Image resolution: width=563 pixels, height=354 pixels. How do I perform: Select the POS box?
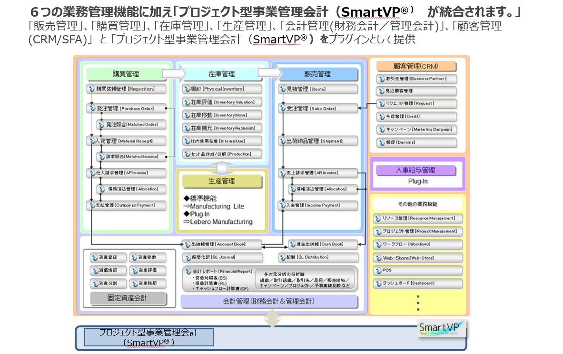[417, 270]
